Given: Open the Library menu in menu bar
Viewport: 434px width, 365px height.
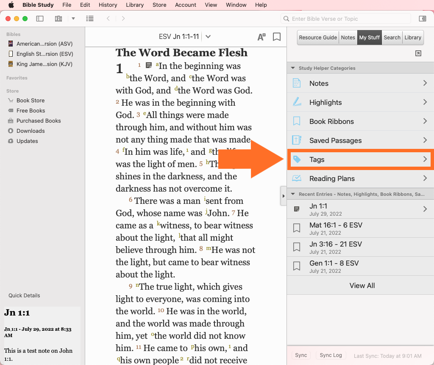Looking at the screenshot, I should (135, 5).
